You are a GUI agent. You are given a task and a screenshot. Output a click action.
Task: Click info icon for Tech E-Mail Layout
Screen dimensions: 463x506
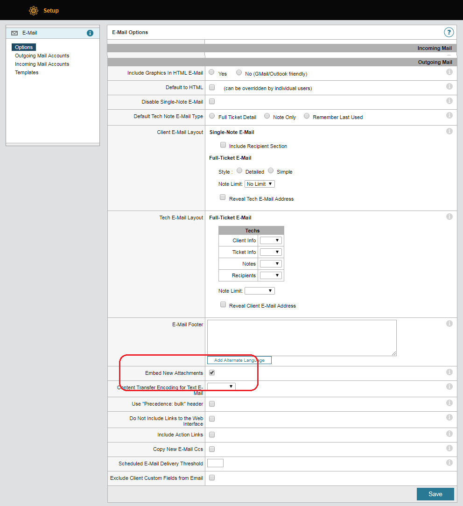(x=449, y=217)
